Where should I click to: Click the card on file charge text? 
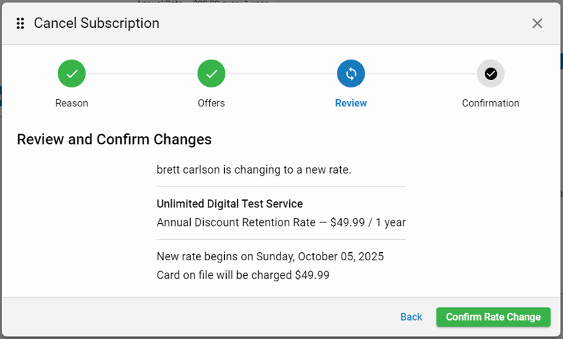[242, 275]
